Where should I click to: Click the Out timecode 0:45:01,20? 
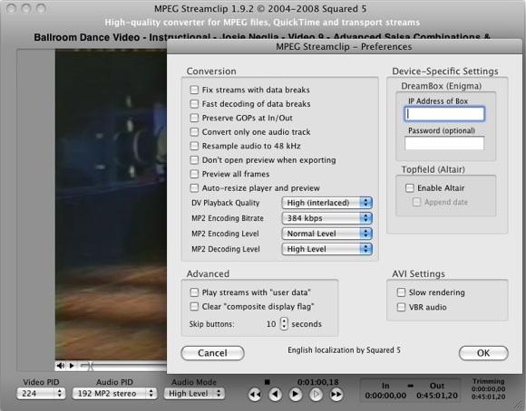click(x=437, y=396)
